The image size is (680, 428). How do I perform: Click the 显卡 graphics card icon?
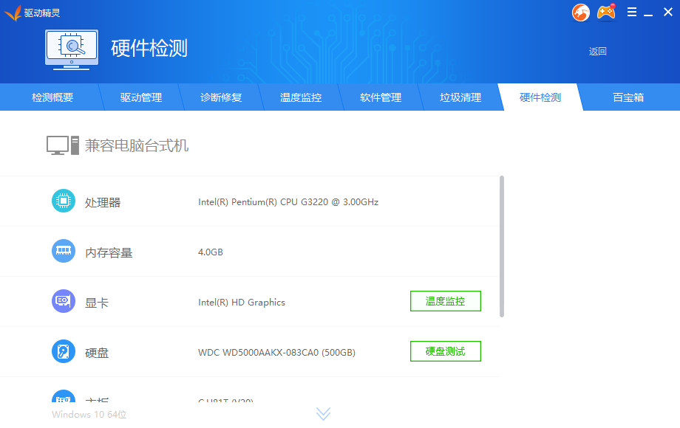64,301
